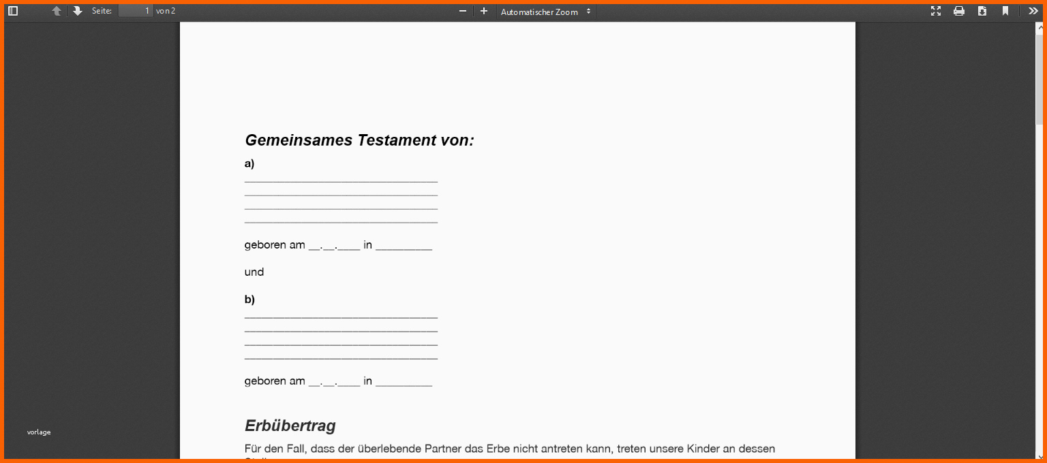The height and width of the screenshot is (463, 1047).
Task: Click the 'vorlage' label at bottom left
Action: 39,432
